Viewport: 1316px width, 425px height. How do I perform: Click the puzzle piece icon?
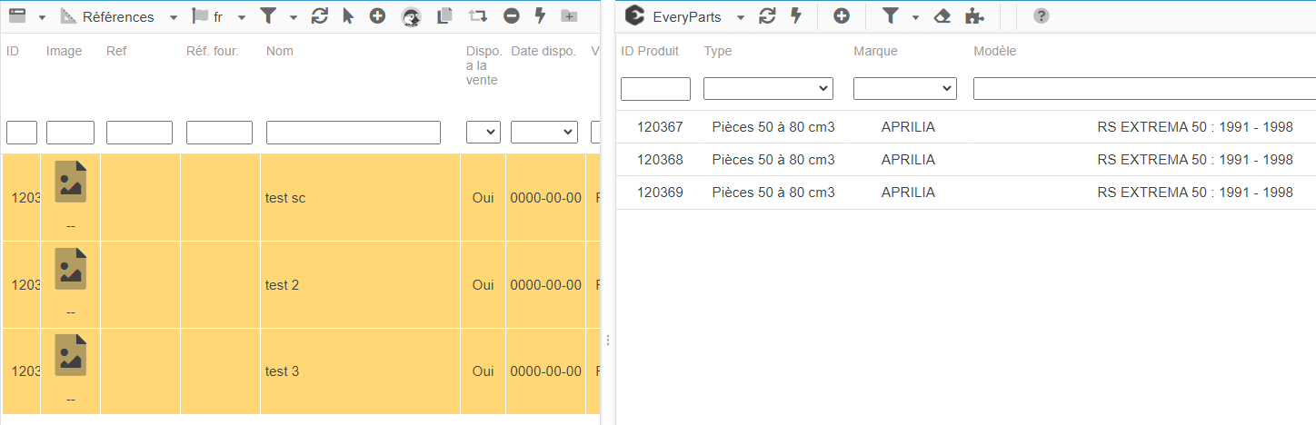point(974,16)
